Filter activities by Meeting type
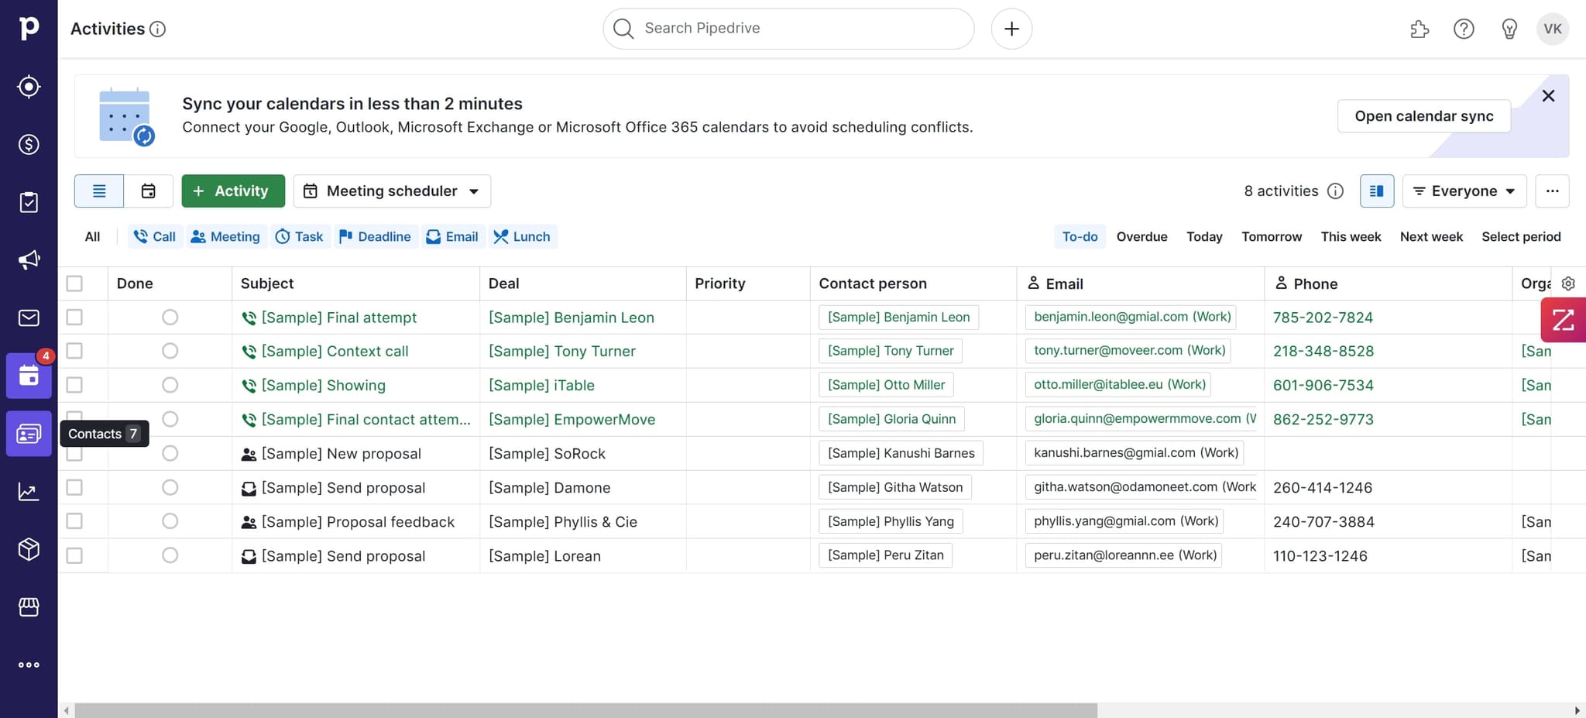The width and height of the screenshot is (1586, 718). 225,237
